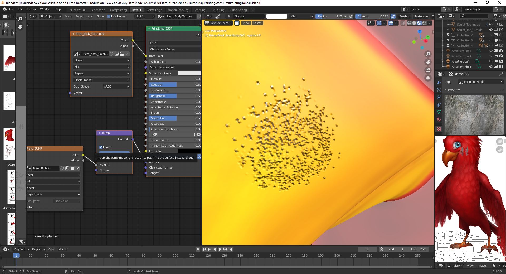
Task: Click the pin icon next to grime.000
Action: tap(502, 74)
